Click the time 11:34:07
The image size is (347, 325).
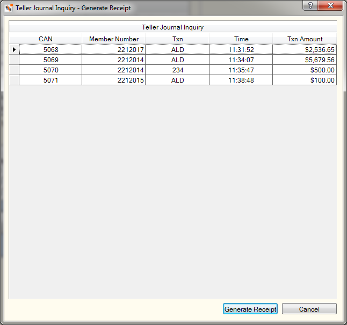pyautogui.click(x=241, y=60)
